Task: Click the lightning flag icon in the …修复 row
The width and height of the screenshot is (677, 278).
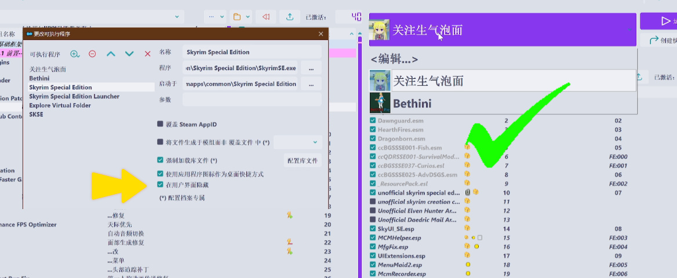Action: 290,214
